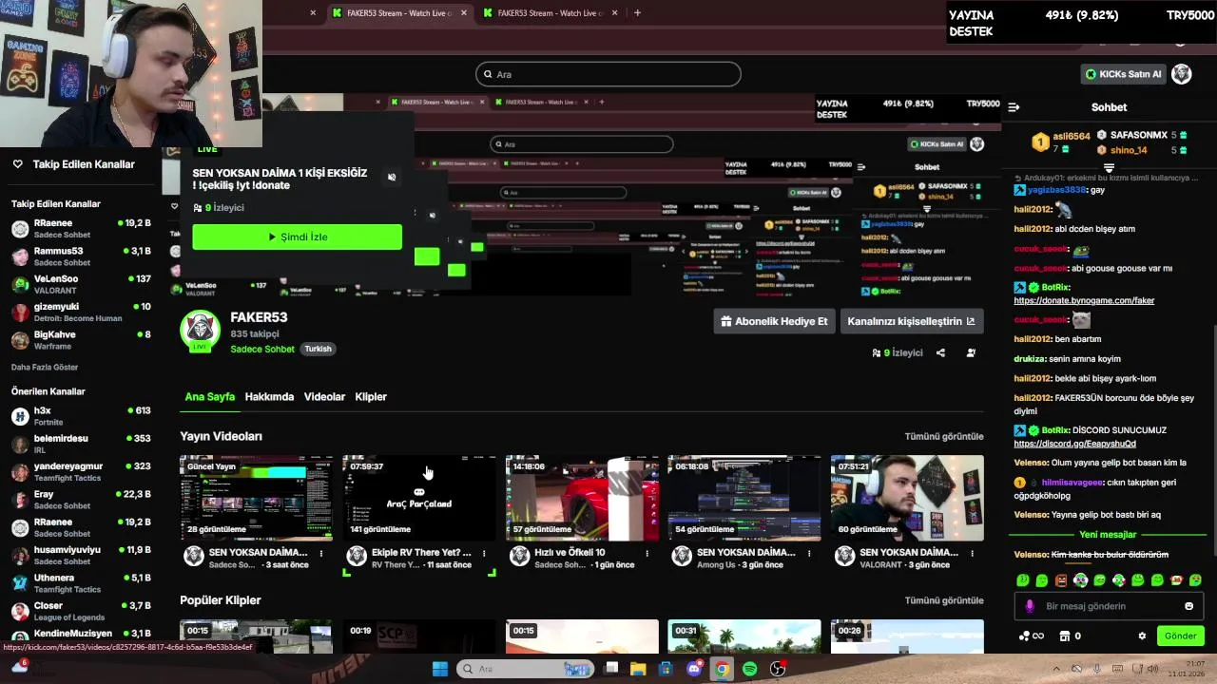This screenshot has height=684, width=1217.
Task: Click KICKs Satın Al button
Action: (x=1123, y=74)
